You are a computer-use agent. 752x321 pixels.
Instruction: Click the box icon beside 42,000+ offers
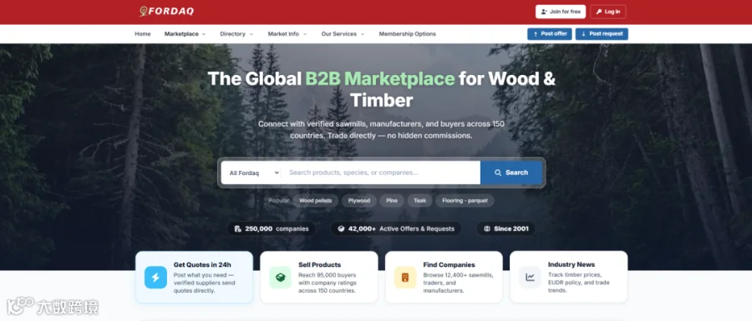point(341,228)
